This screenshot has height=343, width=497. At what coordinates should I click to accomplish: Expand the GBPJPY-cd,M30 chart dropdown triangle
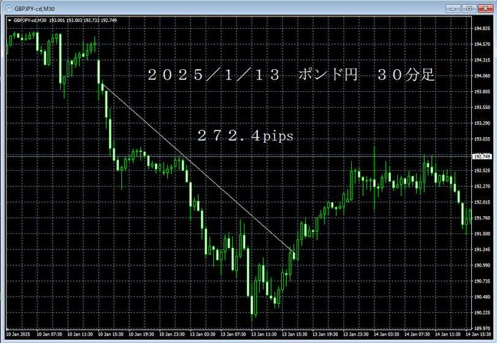(10, 20)
